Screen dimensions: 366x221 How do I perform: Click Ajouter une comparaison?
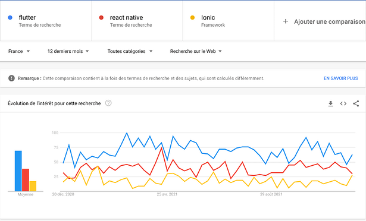330,21
